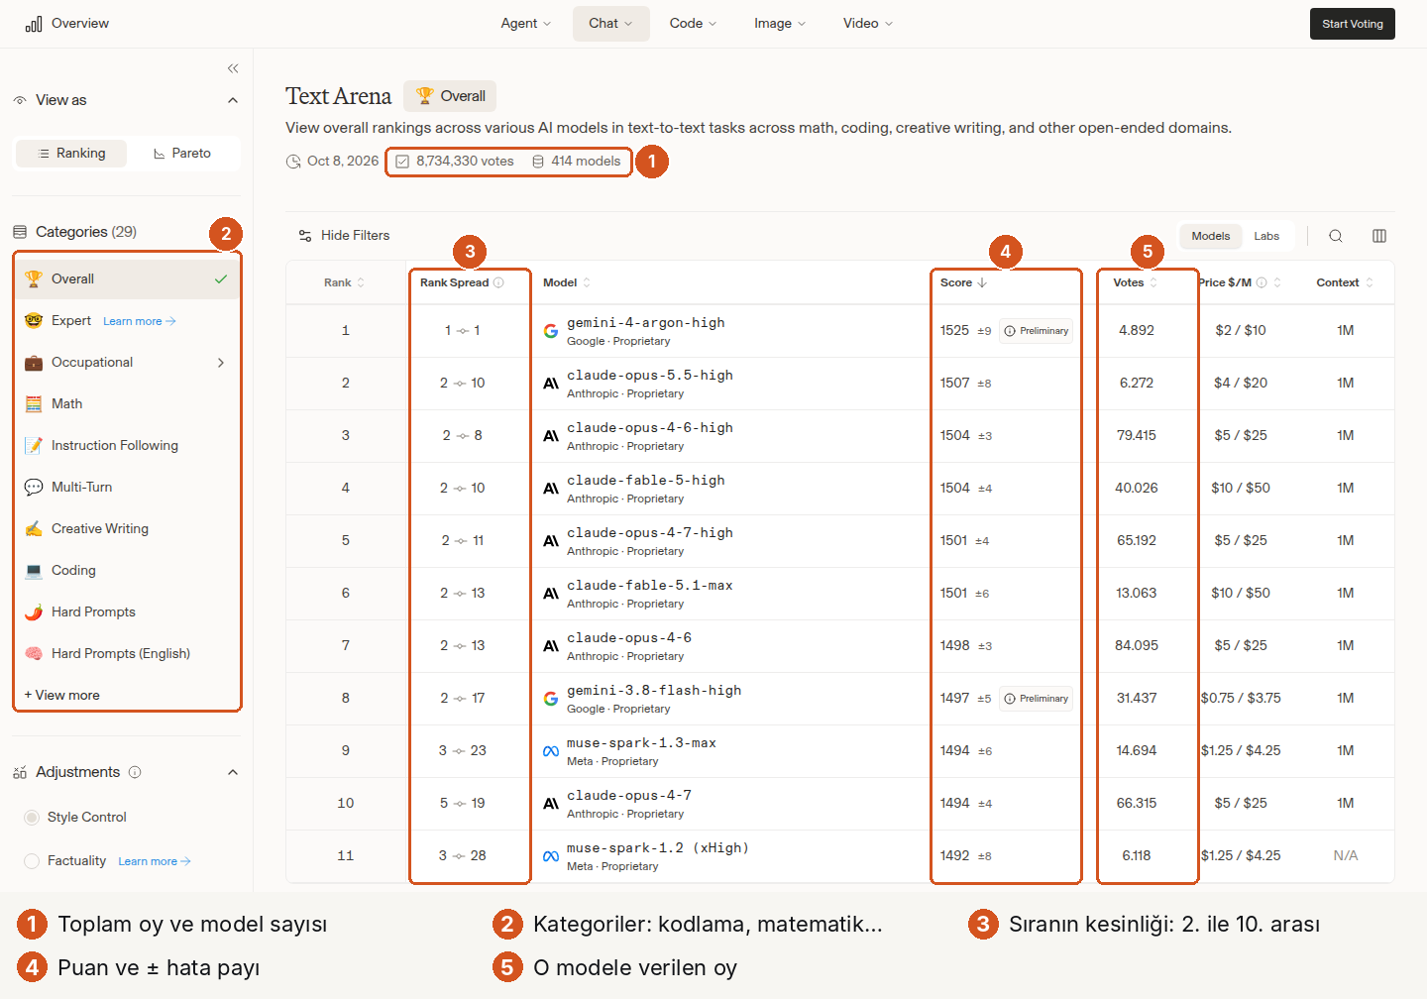Sort by Votes column arrows
Viewport: 1427px width, 999px height.
coord(1153,282)
